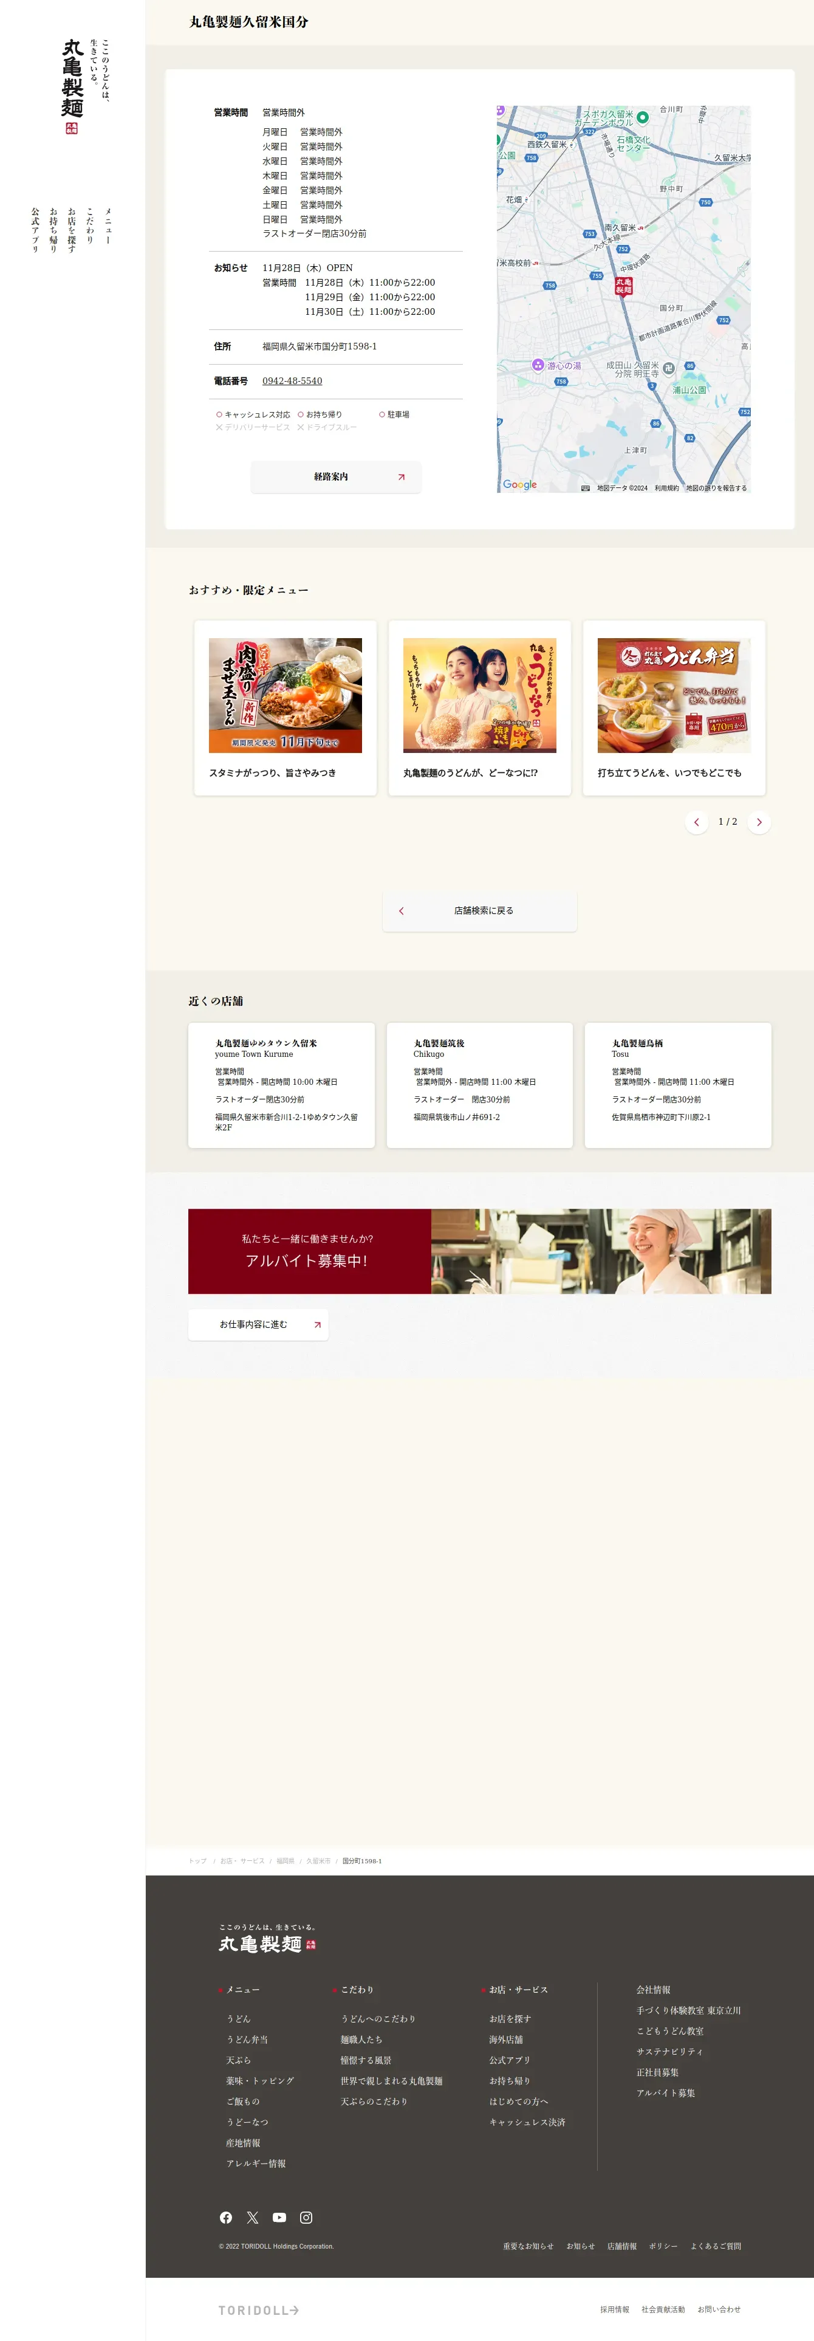This screenshot has width=814, height=2341.
Task: Click the TORIDOLL logo at the page bottom
Action: [259, 2309]
